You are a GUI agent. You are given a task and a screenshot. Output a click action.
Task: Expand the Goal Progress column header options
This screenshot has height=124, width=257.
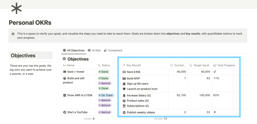226,65
